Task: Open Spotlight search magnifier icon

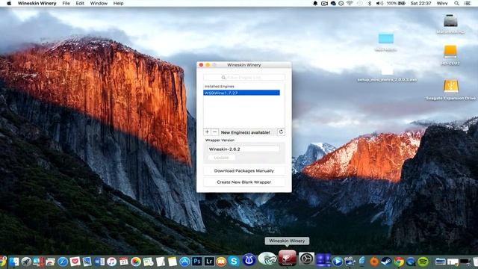Action: point(456,3)
